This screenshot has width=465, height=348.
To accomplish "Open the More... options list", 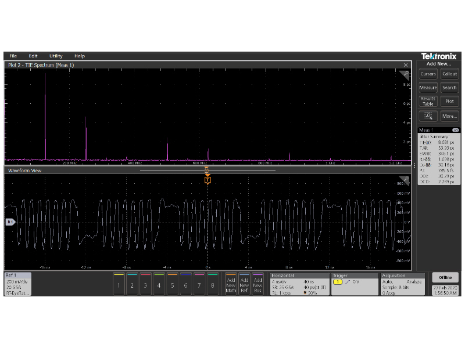I will [x=449, y=115].
